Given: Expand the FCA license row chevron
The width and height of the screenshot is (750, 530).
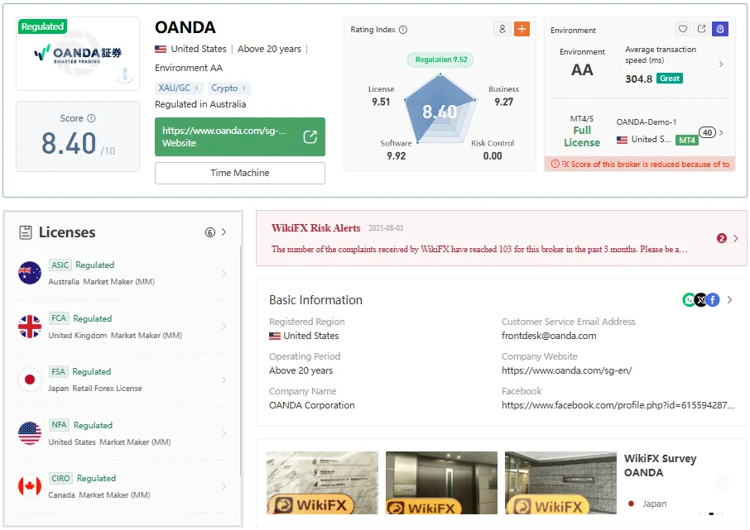Looking at the screenshot, I should click(224, 327).
